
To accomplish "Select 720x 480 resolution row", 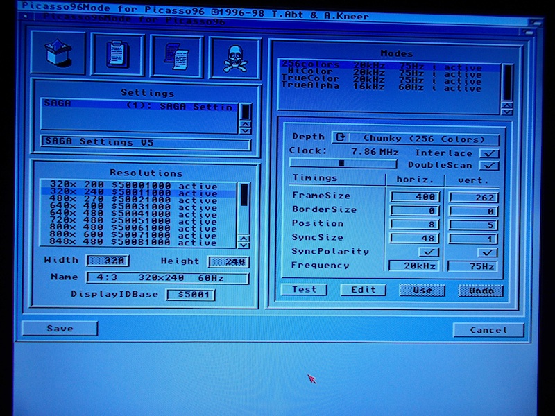I will pos(138,220).
